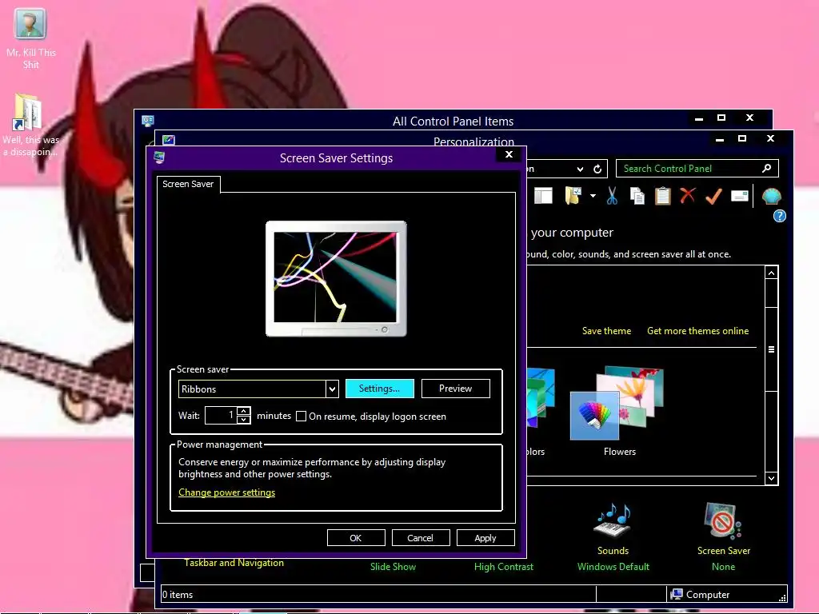Click the Personalization window title icon
Image resolution: width=819 pixels, height=614 pixels.
pyautogui.click(x=169, y=140)
